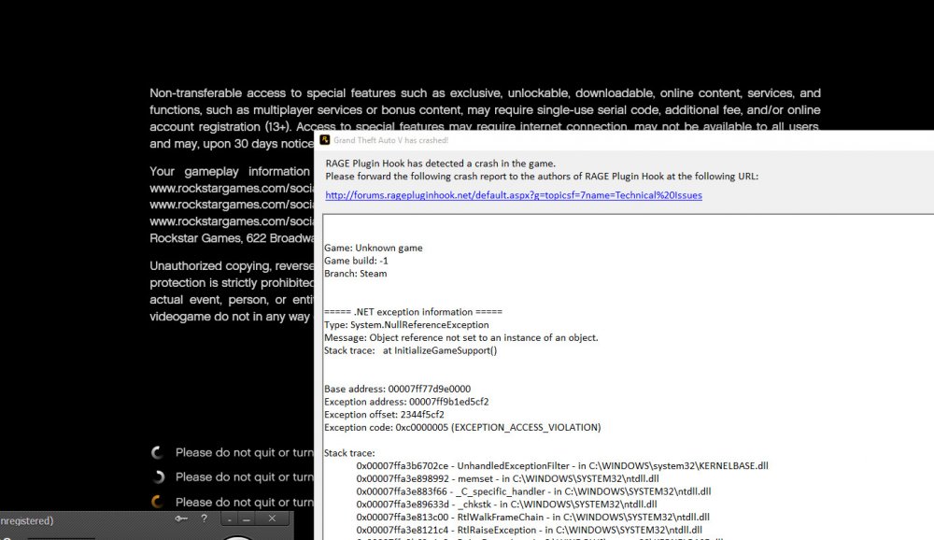Select 'Please forward the following crash report' line
The image size is (934, 540).
(542, 177)
